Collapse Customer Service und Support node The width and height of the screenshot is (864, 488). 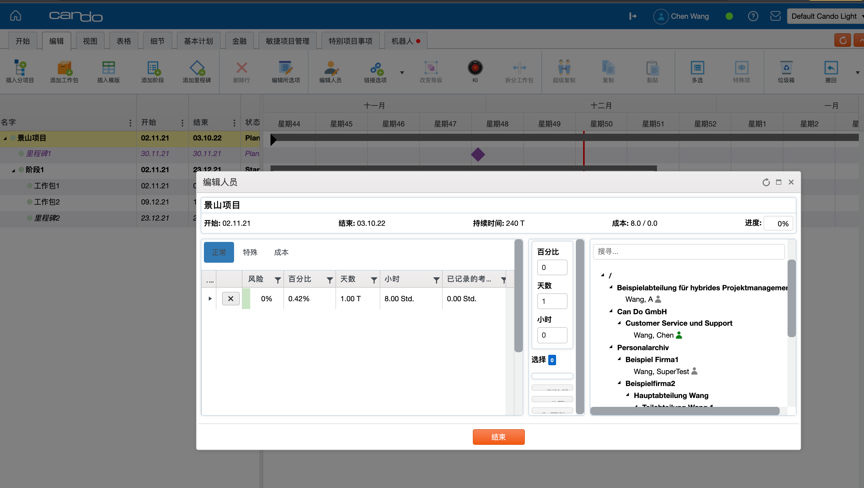click(619, 323)
